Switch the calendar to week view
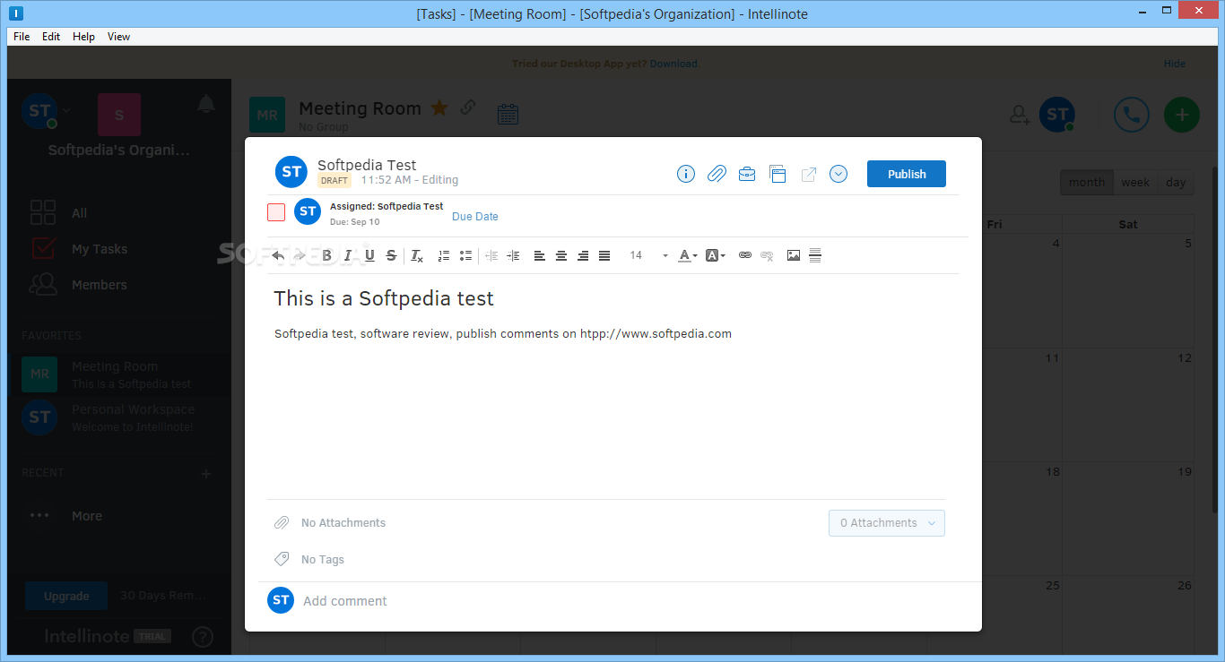 tap(1135, 182)
